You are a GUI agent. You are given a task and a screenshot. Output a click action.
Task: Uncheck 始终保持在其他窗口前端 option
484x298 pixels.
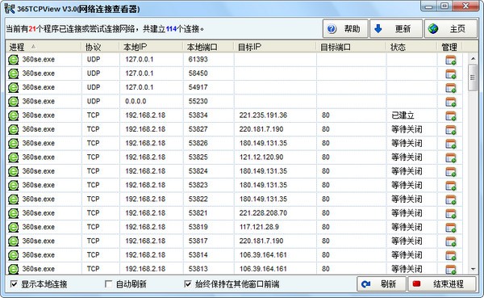point(188,283)
